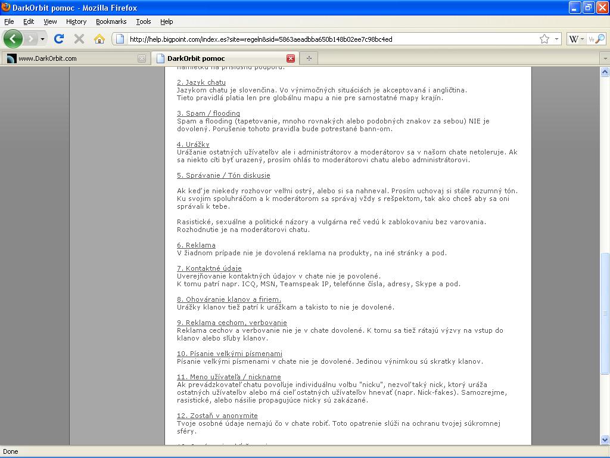
Task: Click the Forward navigation button
Action: coord(31,39)
